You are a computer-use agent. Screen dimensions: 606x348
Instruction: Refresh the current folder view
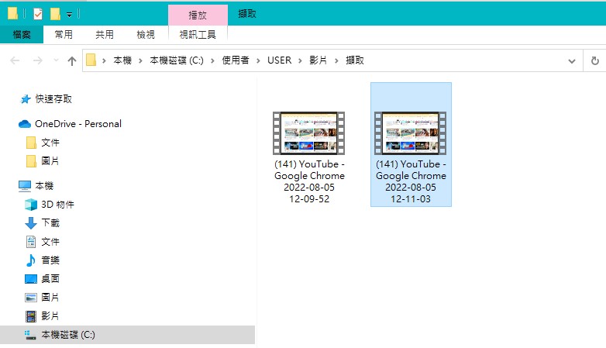tap(595, 60)
